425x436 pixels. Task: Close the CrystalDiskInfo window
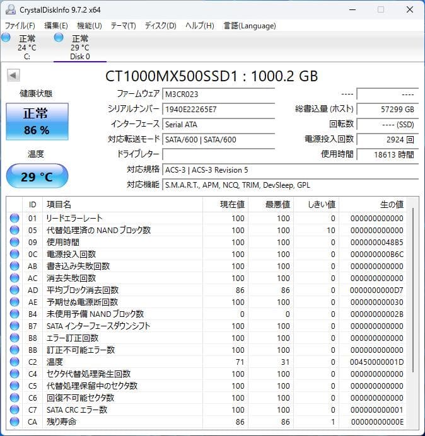click(x=410, y=9)
